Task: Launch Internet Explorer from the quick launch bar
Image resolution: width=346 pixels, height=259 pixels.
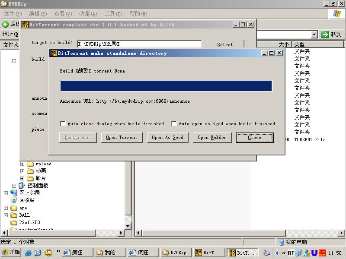Action: coord(28,253)
